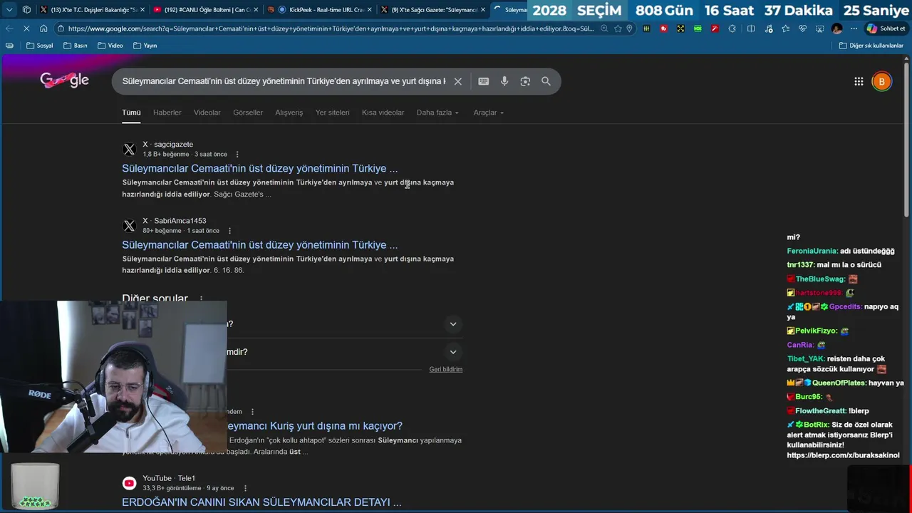The width and height of the screenshot is (912, 513).
Task: Open the Araçlar dropdown
Action: (x=489, y=113)
